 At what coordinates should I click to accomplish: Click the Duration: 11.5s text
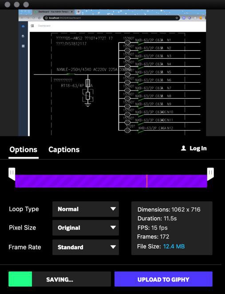[157, 219]
